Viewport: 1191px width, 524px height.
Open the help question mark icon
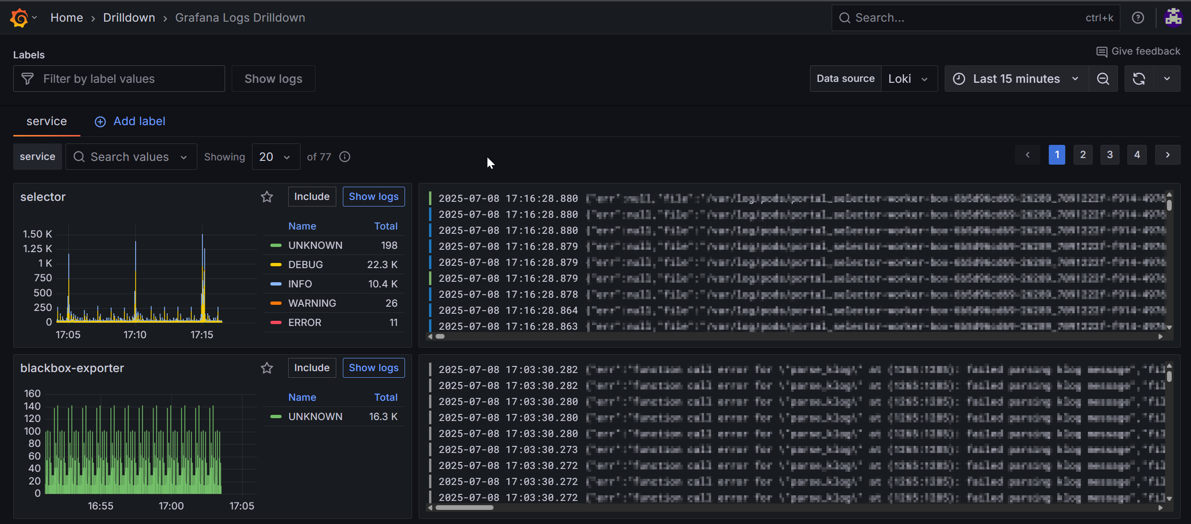click(1138, 18)
